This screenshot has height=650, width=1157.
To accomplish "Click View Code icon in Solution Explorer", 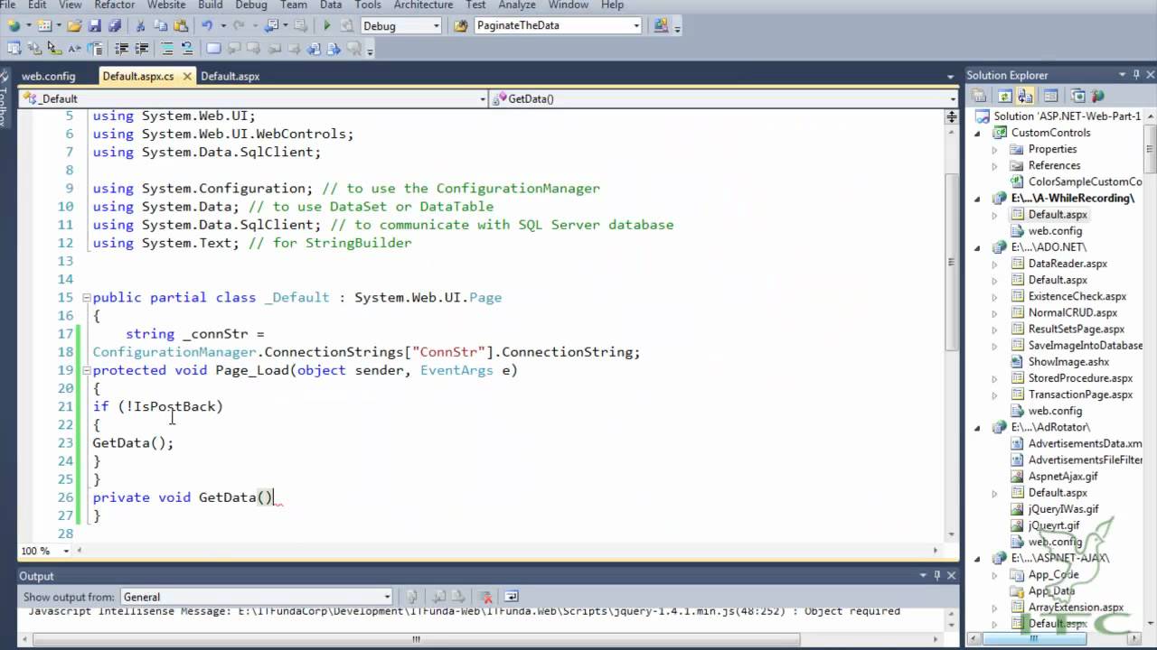I will (x=1050, y=96).
